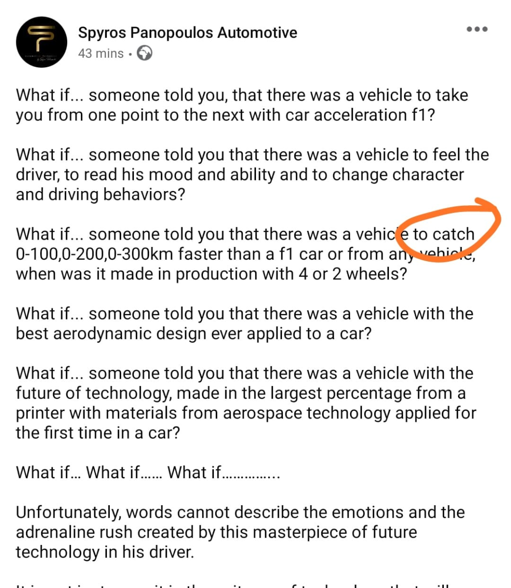Image resolution: width=511 pixels, height=588 pixels.
Task: Click the 'best aerodynamic design' paragraph
Action: tap(245, 323)
